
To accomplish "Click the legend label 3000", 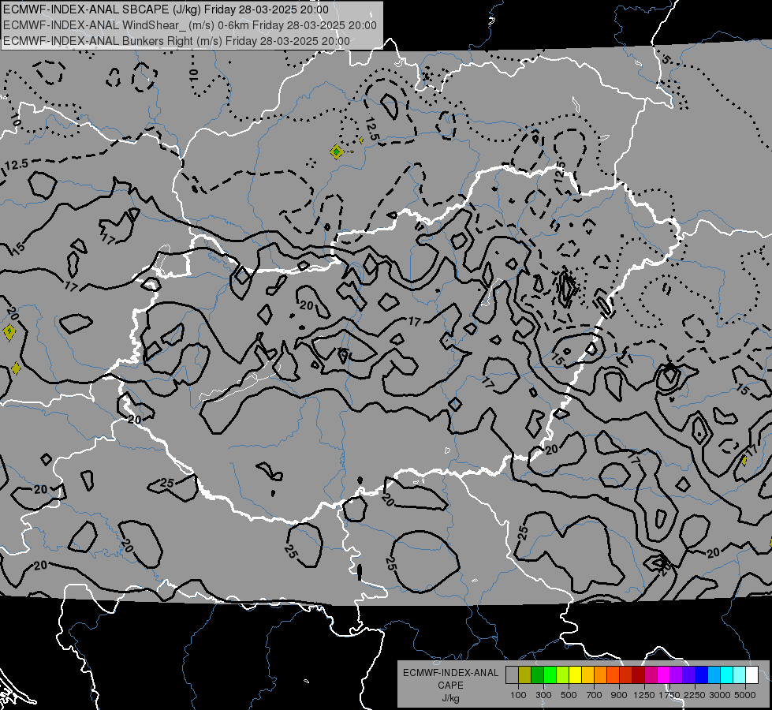I will pos(720,695).
